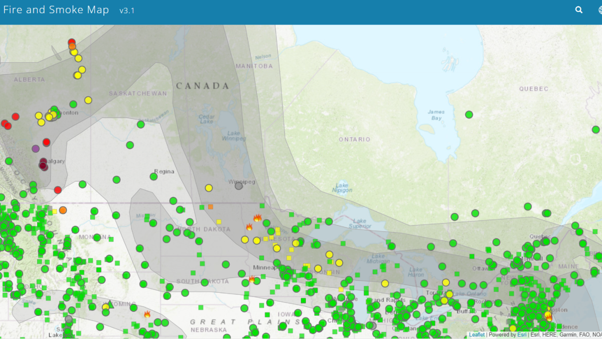Click the yellow monitor west of Winnipeg

coord(209,188)
